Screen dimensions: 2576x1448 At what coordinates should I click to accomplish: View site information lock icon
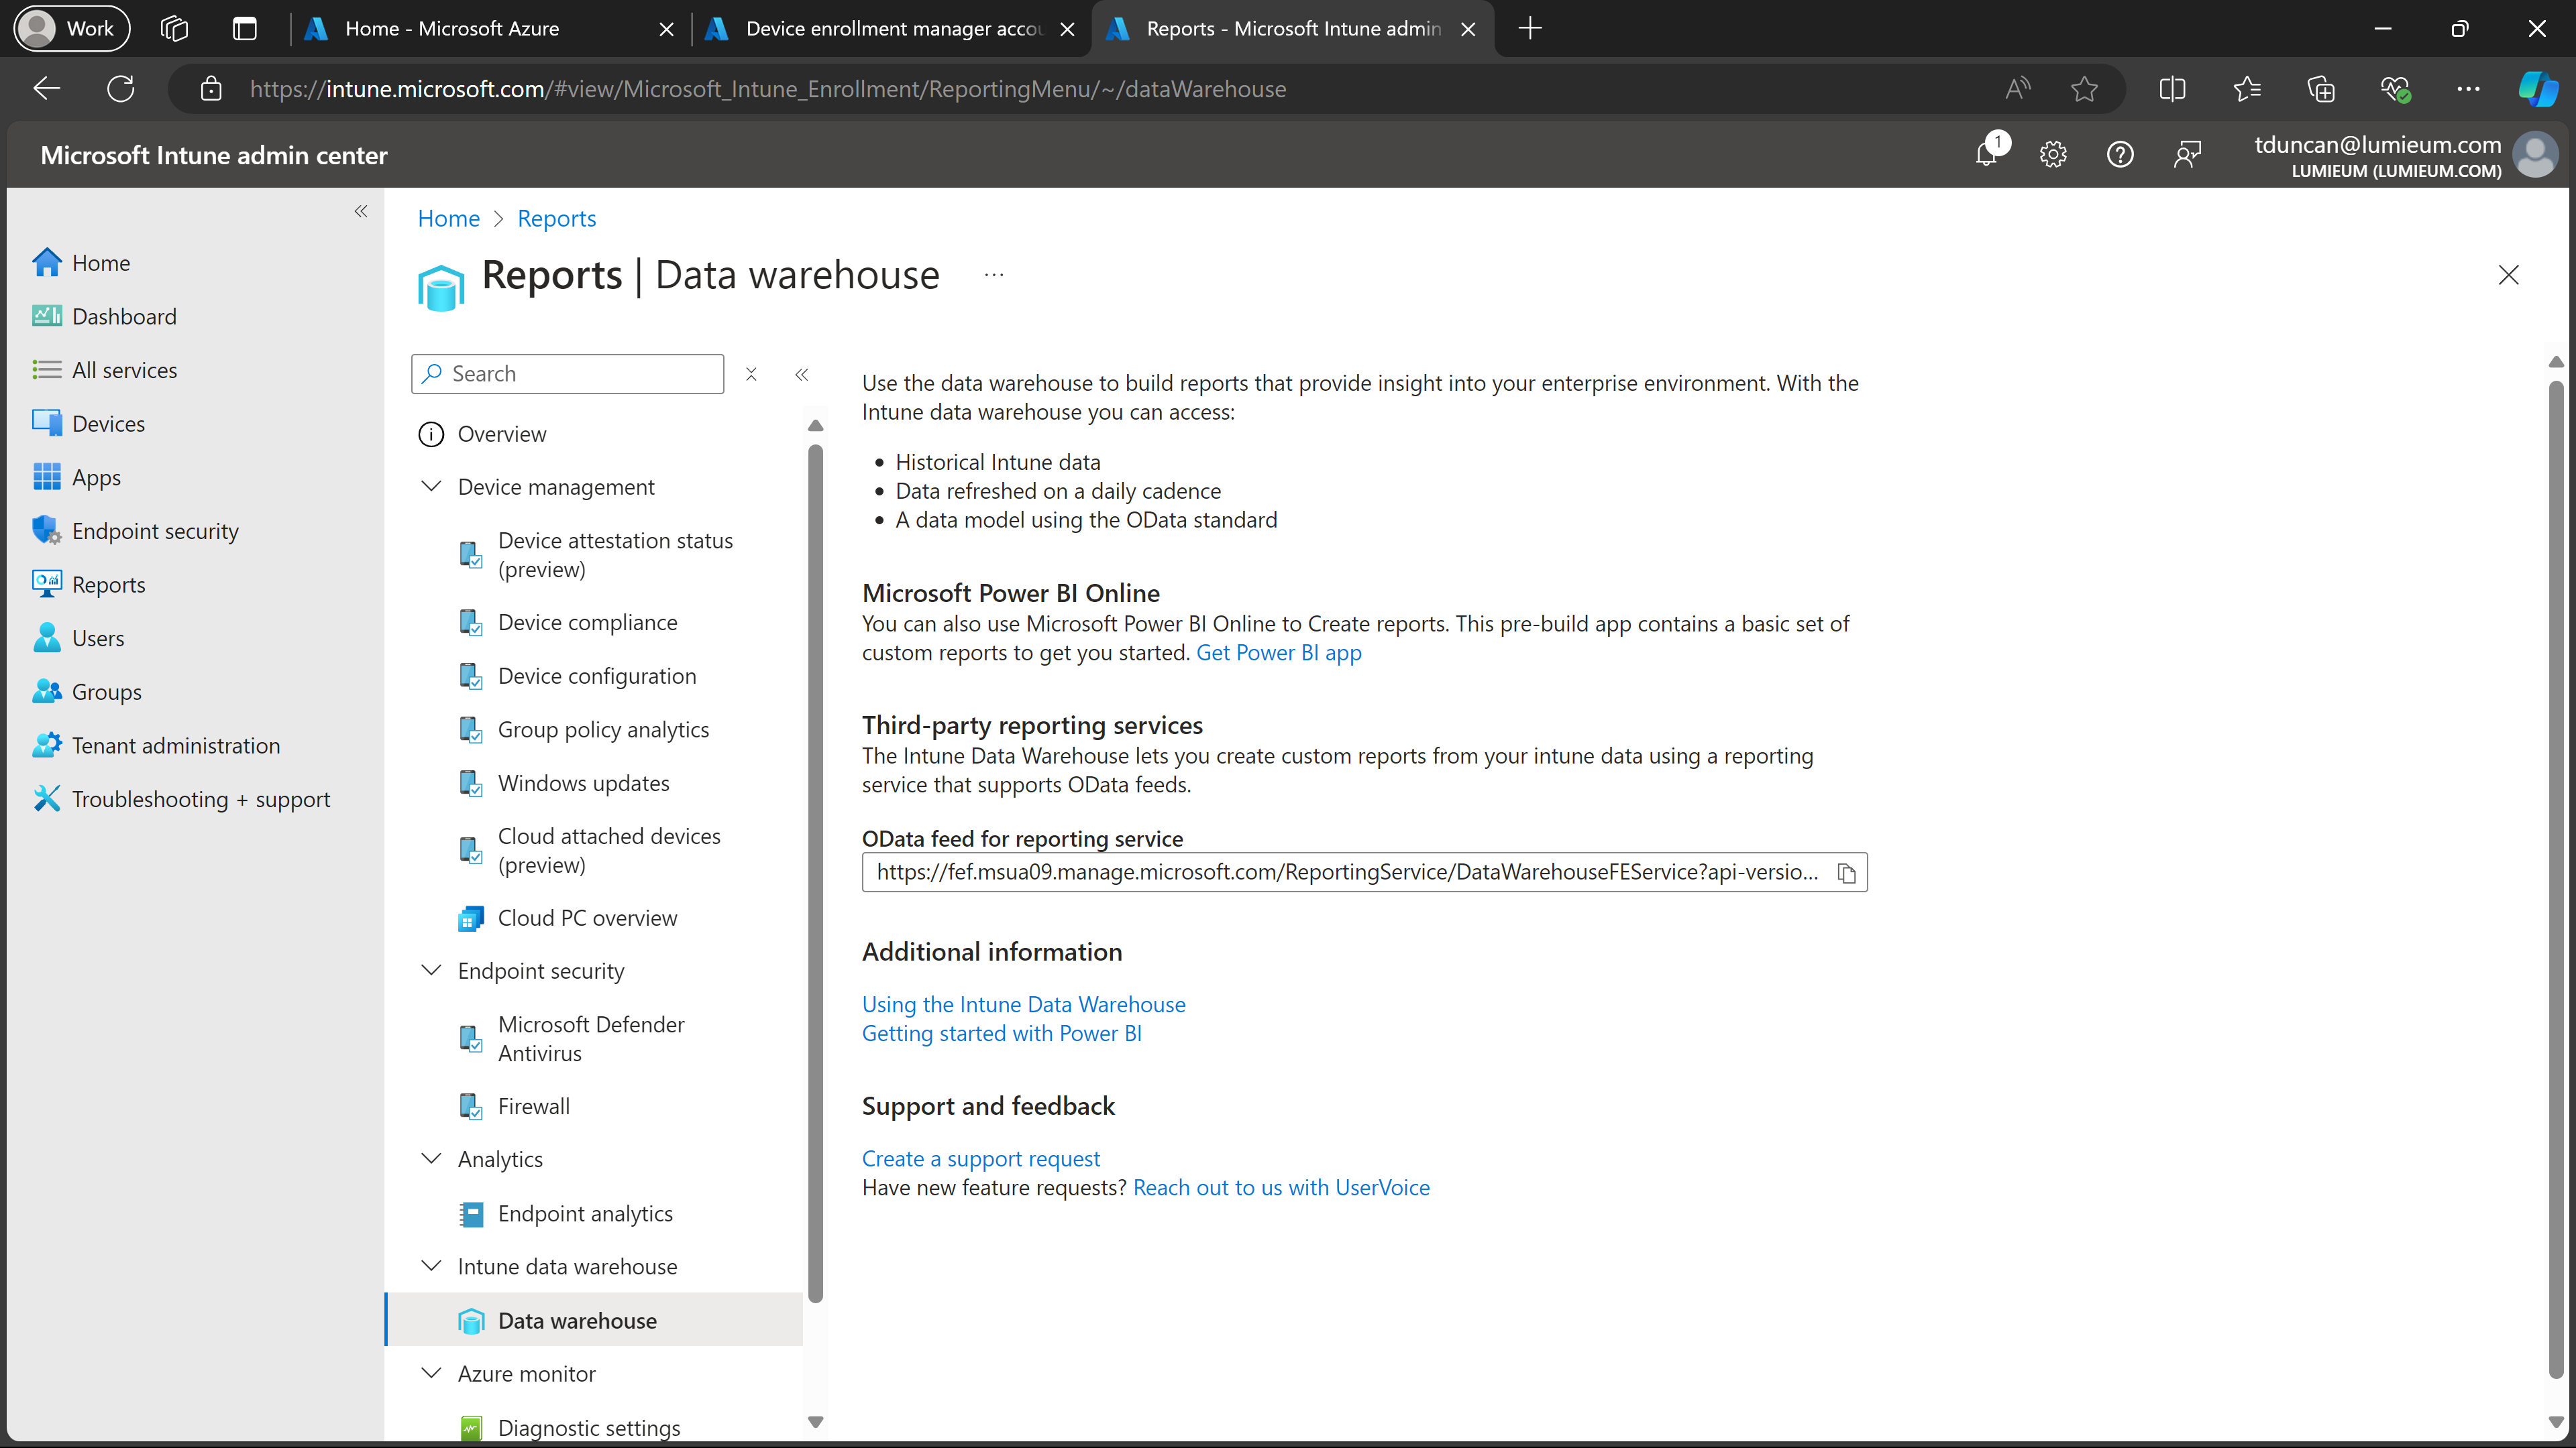click(211, 89)
